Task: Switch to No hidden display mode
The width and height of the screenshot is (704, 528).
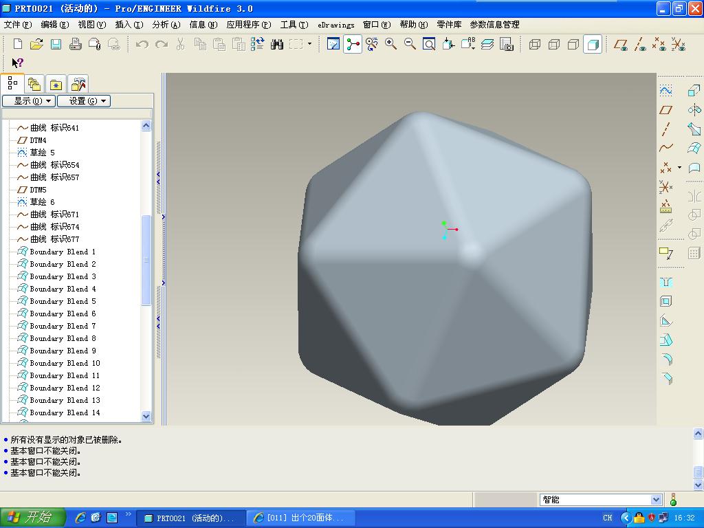Action: 573,44
